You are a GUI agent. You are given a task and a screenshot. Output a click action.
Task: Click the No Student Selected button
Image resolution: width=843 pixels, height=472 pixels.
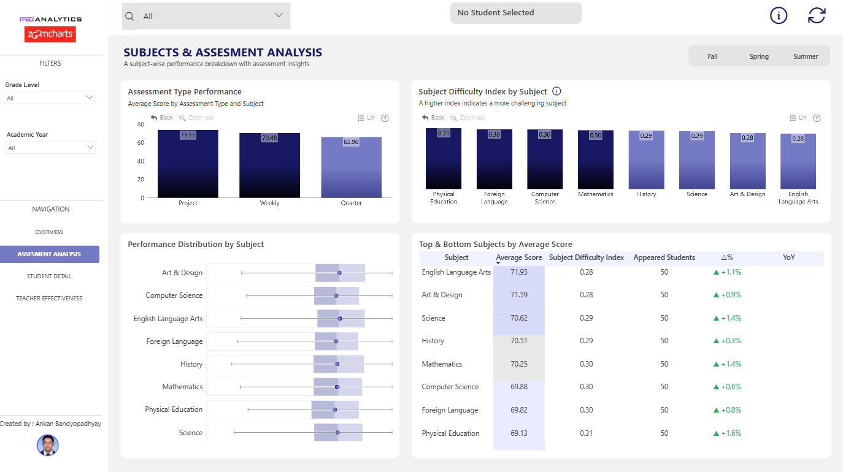pyautogui.click(x=515, y=13)
